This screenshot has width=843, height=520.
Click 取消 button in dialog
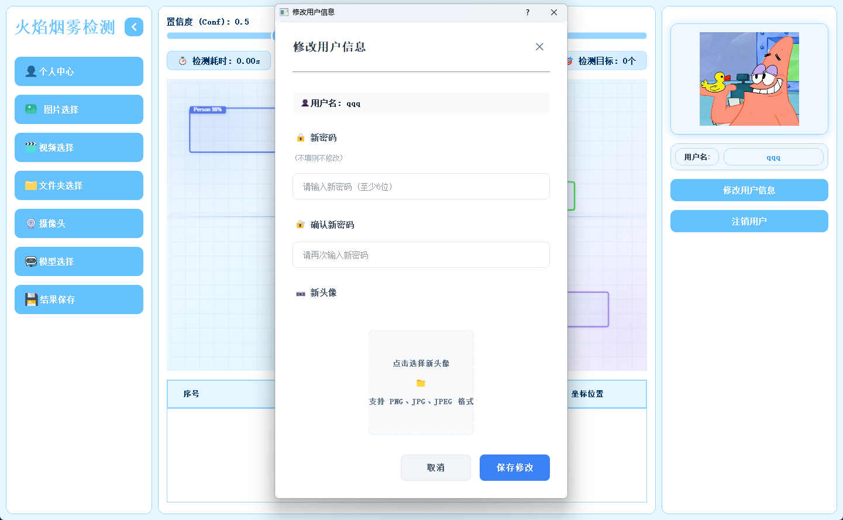tap(436, 468)
